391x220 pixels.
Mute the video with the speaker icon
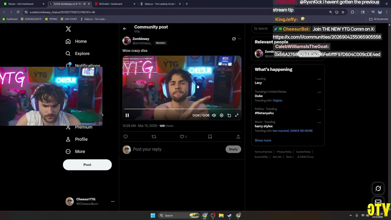tap(214, 115)
